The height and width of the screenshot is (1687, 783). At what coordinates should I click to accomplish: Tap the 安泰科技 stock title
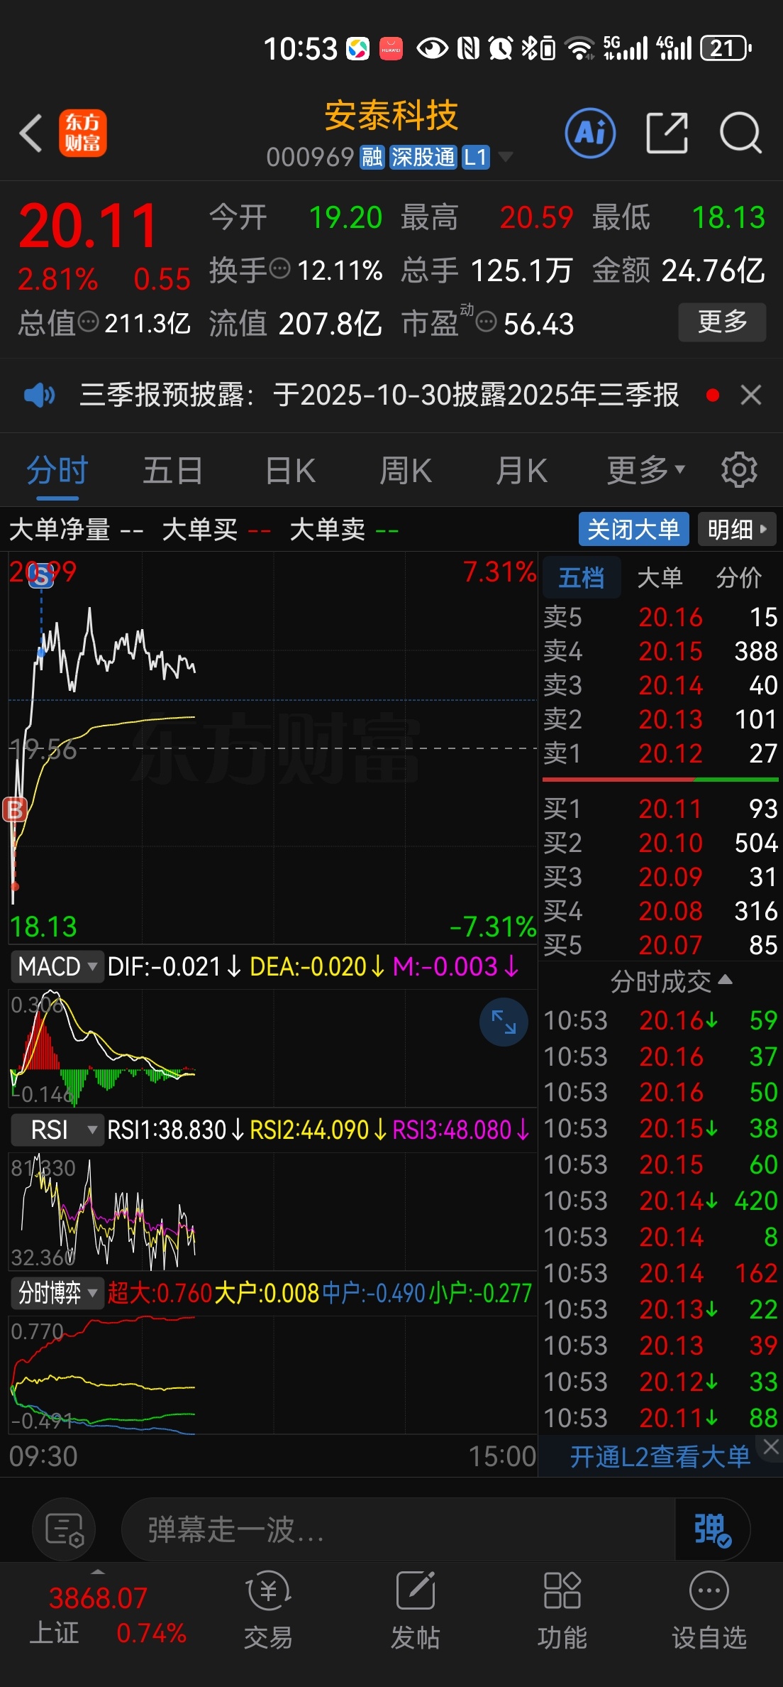tap(391, 116)
